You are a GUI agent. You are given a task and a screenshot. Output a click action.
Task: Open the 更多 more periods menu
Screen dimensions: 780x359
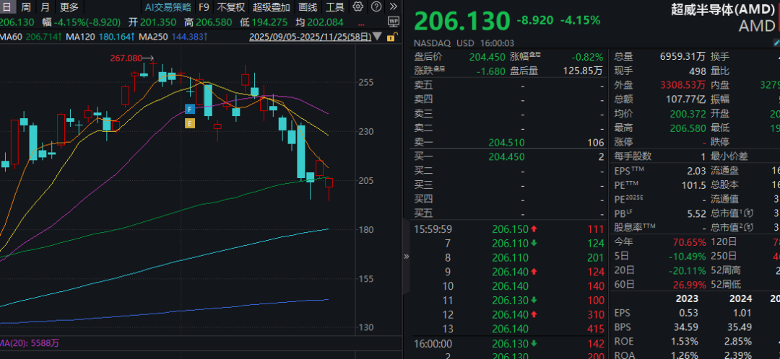pos(69,7)
